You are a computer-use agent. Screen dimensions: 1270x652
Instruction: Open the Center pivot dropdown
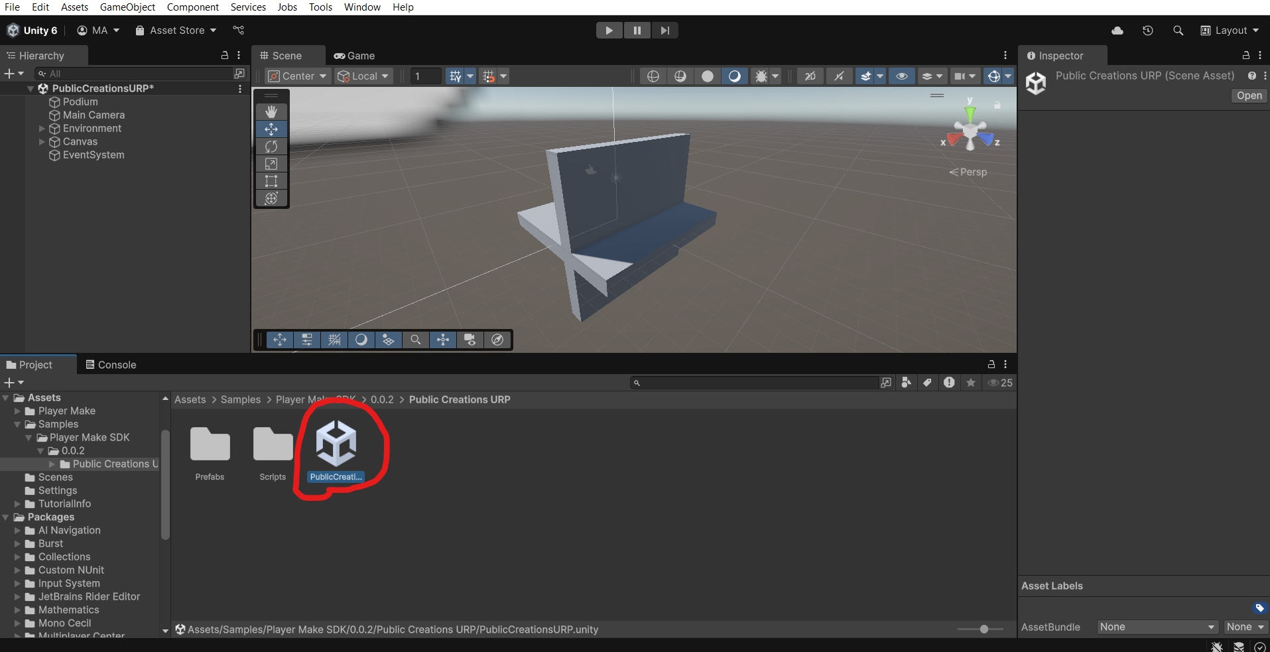tap(298, 76)
